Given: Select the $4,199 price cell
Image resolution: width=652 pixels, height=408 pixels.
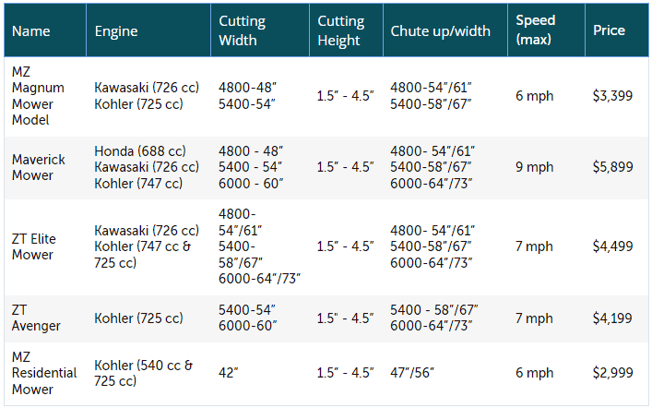Looking at the screenshot, I should pyautogui.click(x=613, y=318).
